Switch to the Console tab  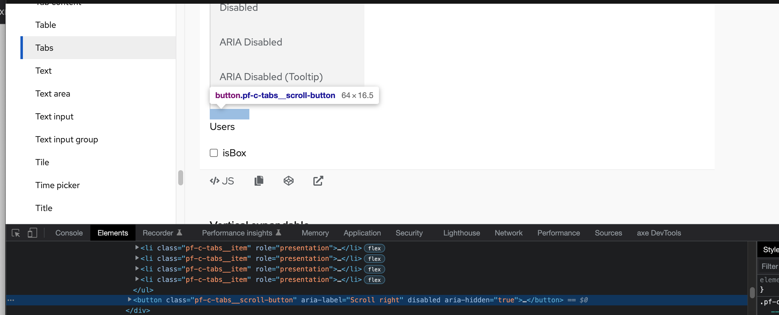pyautogui.click(x=69, y=233)
